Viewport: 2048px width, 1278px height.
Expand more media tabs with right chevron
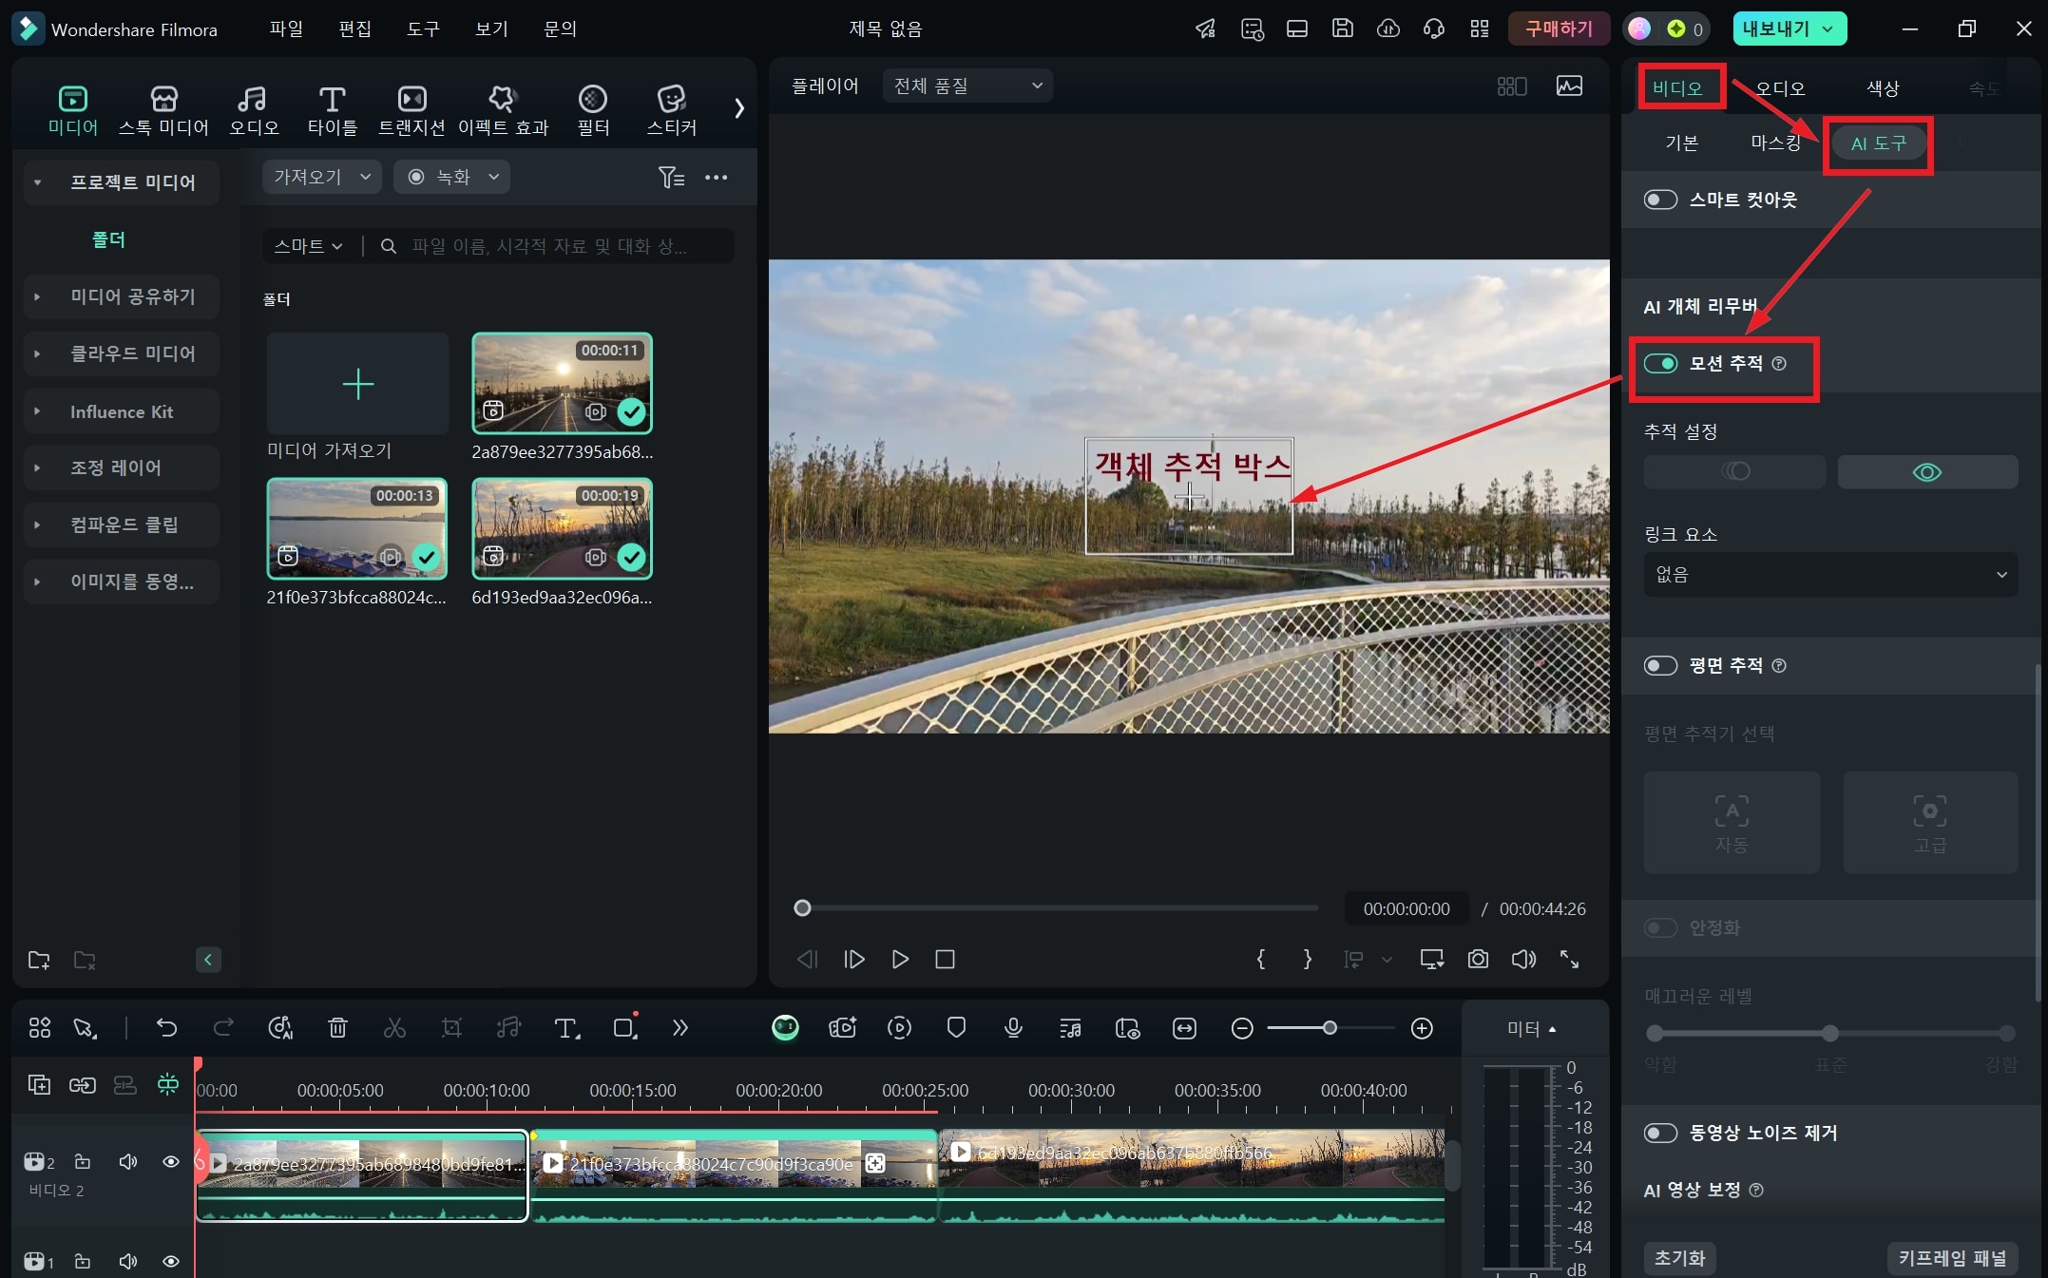pos(738,108)
